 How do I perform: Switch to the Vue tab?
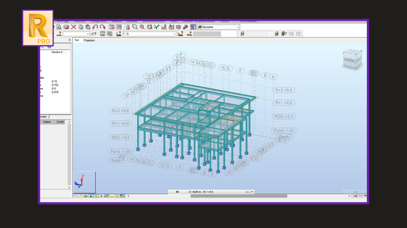coord(77,40)
